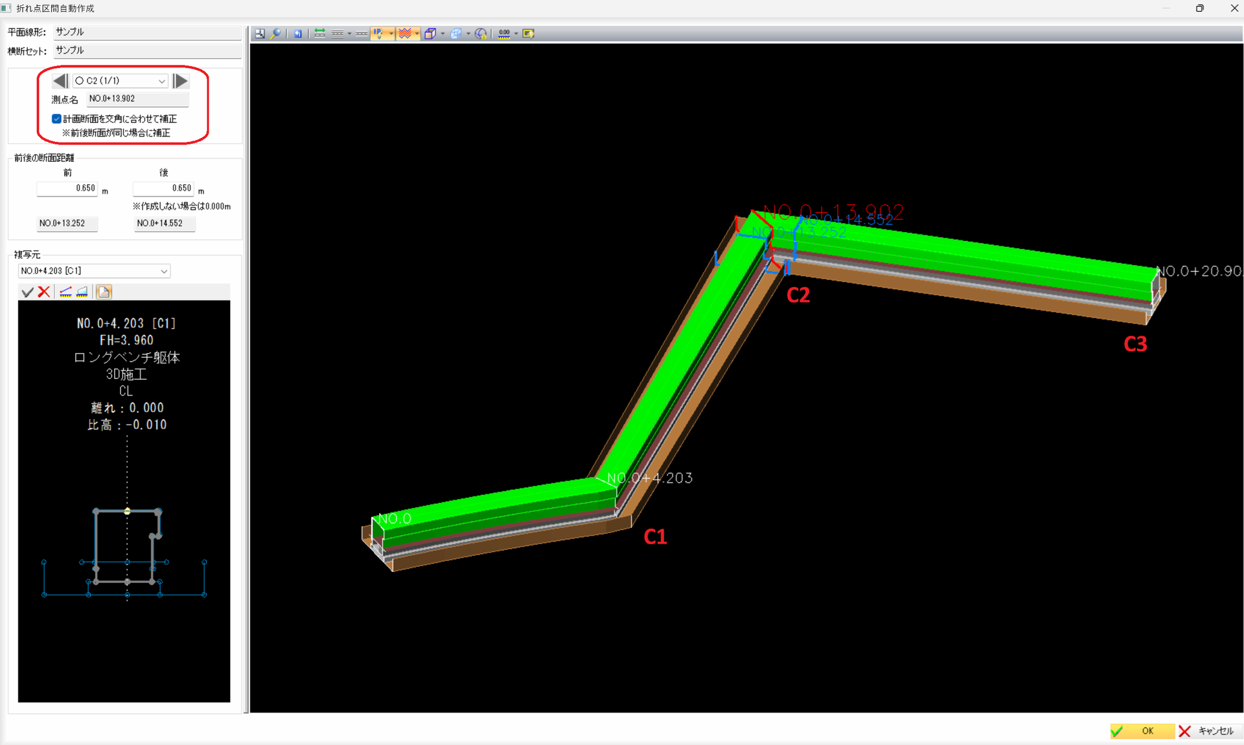1244x745 pixels.
Task: Toggle the cross-section page icon above preview
Action: point(104,292)
